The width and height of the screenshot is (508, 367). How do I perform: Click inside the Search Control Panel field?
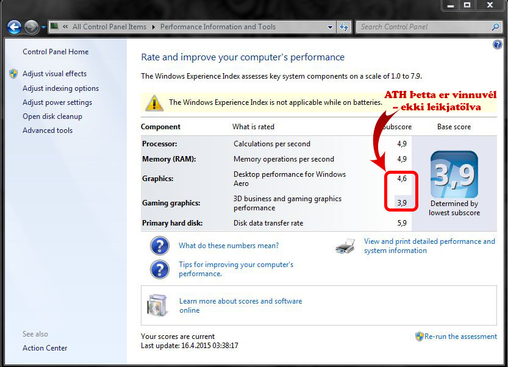[424, 27]
